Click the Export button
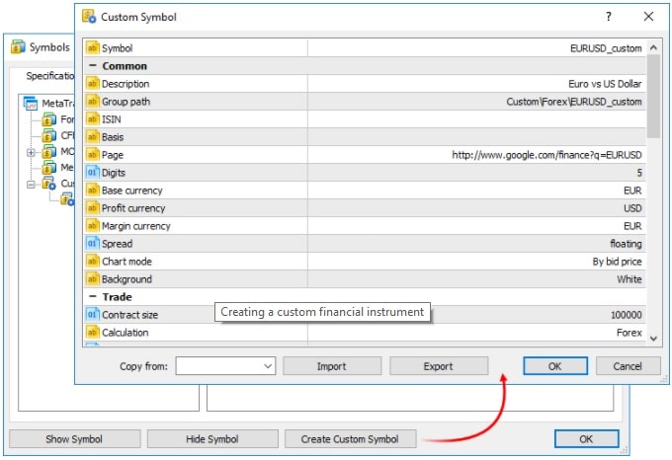 [x=439, y=366]
